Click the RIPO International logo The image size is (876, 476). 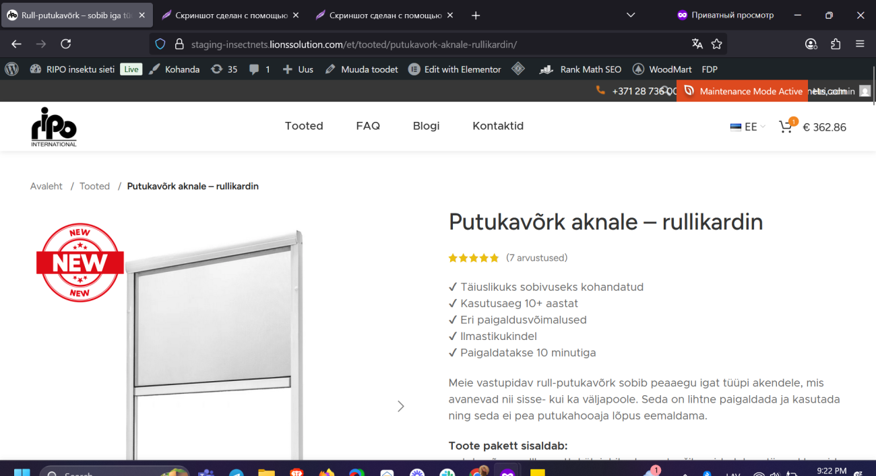click(x=54, y=127)
